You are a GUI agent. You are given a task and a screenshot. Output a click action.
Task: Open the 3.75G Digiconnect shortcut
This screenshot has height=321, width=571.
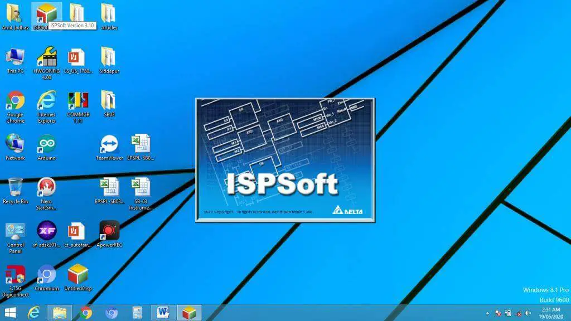(x=15, y=281)
